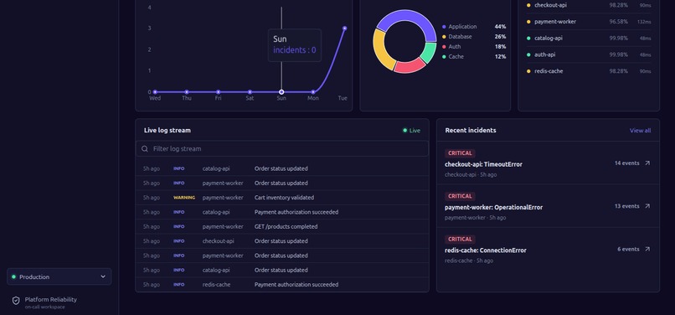The image size is (675, 315).
Task: Select the Sun data point on chart
Action: click(281, 92)
